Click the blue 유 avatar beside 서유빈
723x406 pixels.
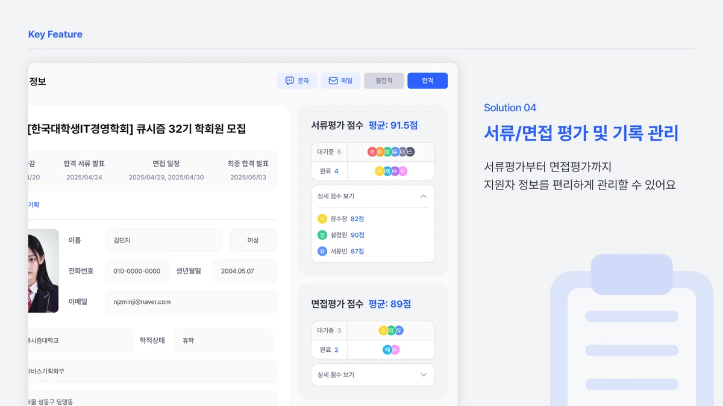coord(322,251)
